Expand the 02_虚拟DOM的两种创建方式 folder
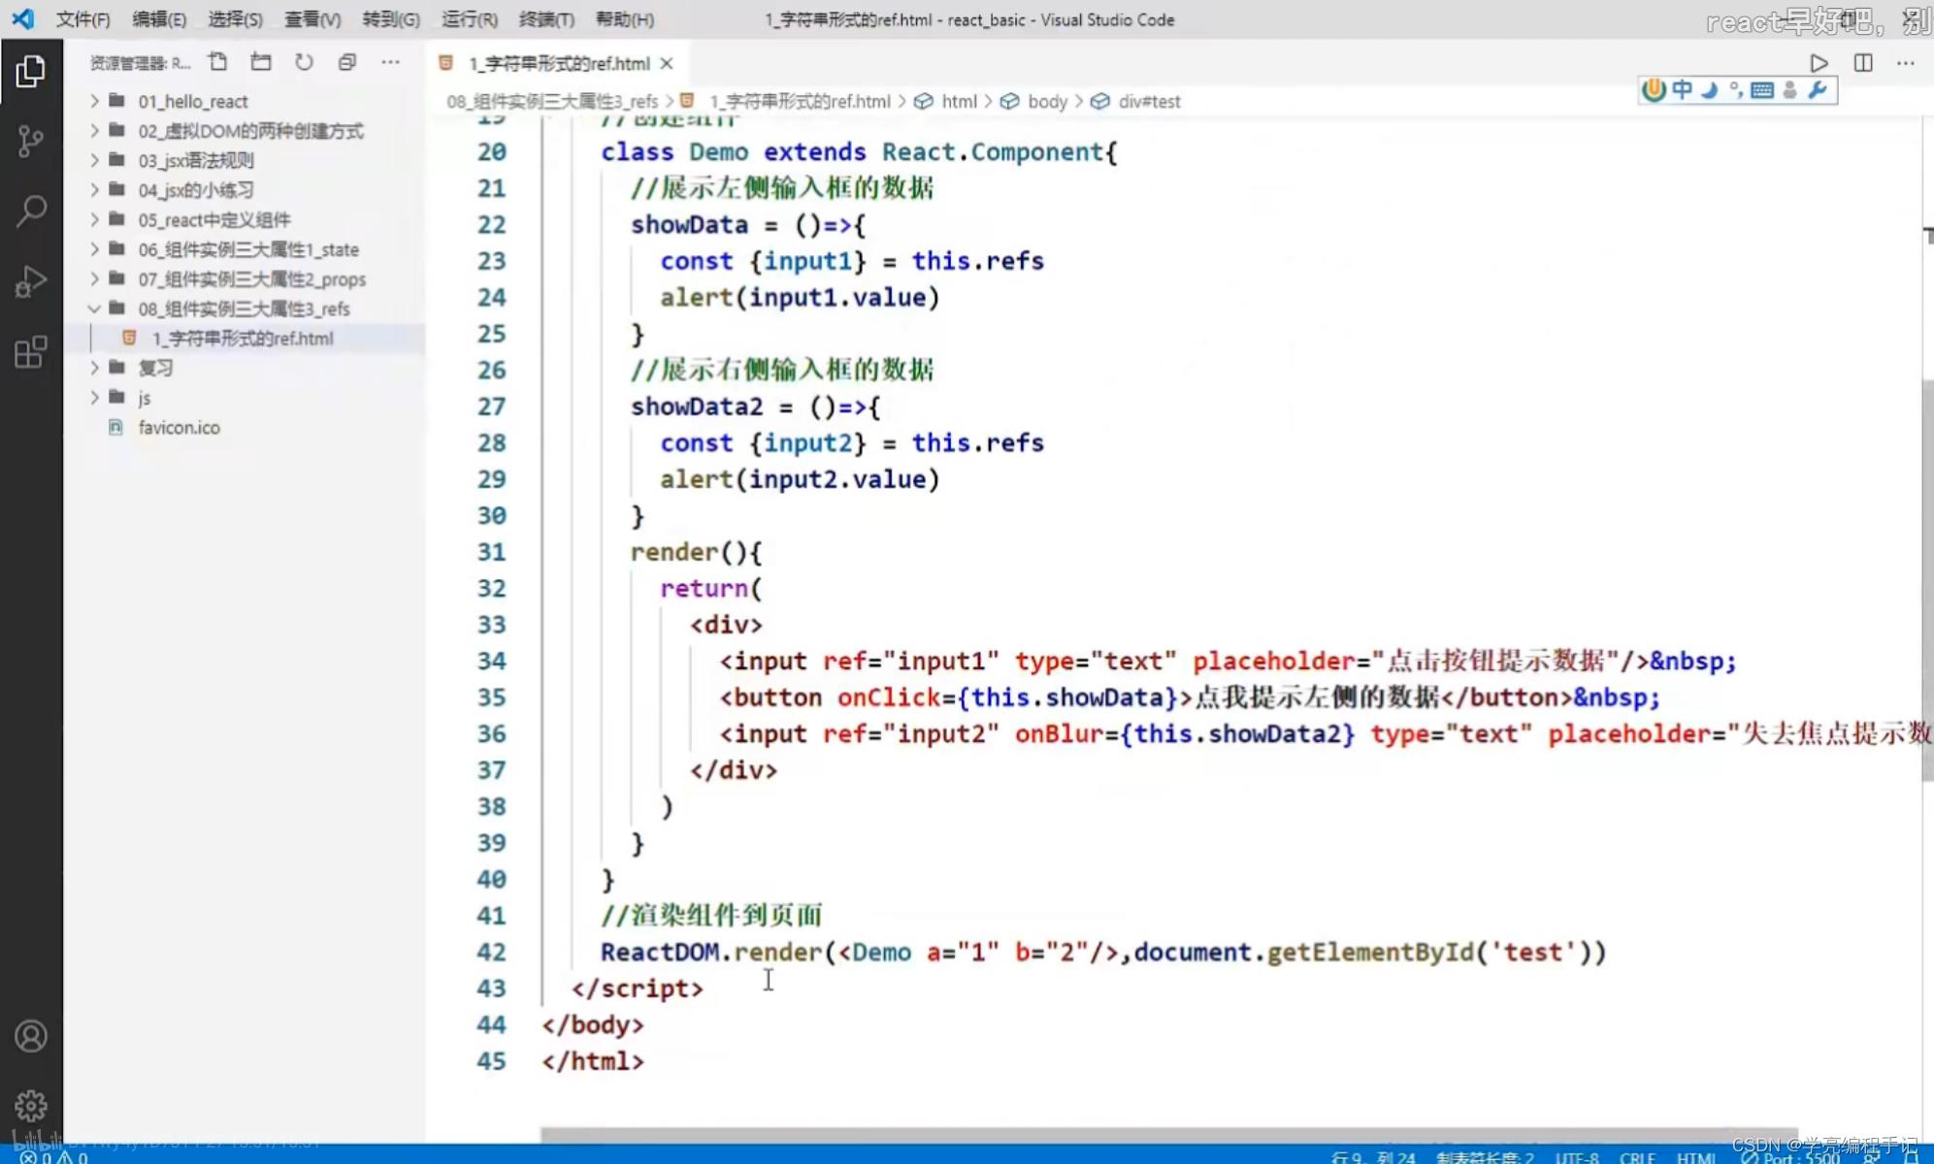Screen dimensions: 1934x1164 pos(245,131)
